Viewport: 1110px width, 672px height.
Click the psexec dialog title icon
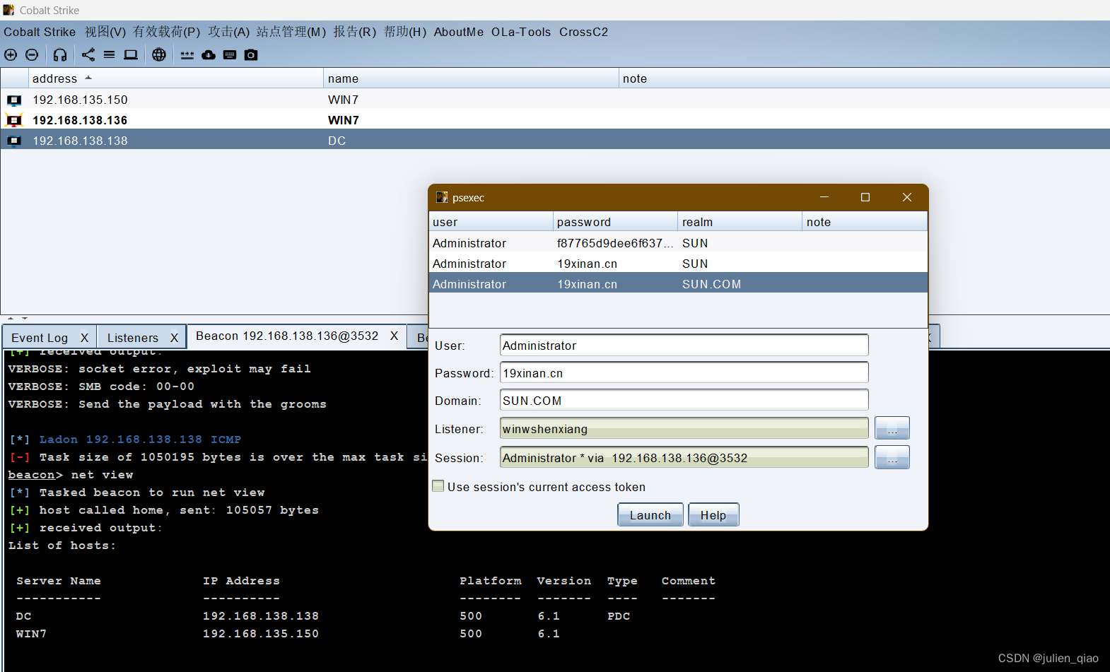click(442, 197)
